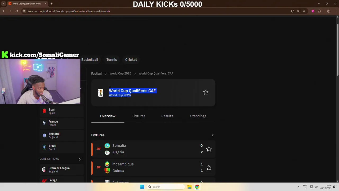The width and height of the screenshot is (339, 191).
Task: Open Premier League in competitions list
Action: (62, 170)
